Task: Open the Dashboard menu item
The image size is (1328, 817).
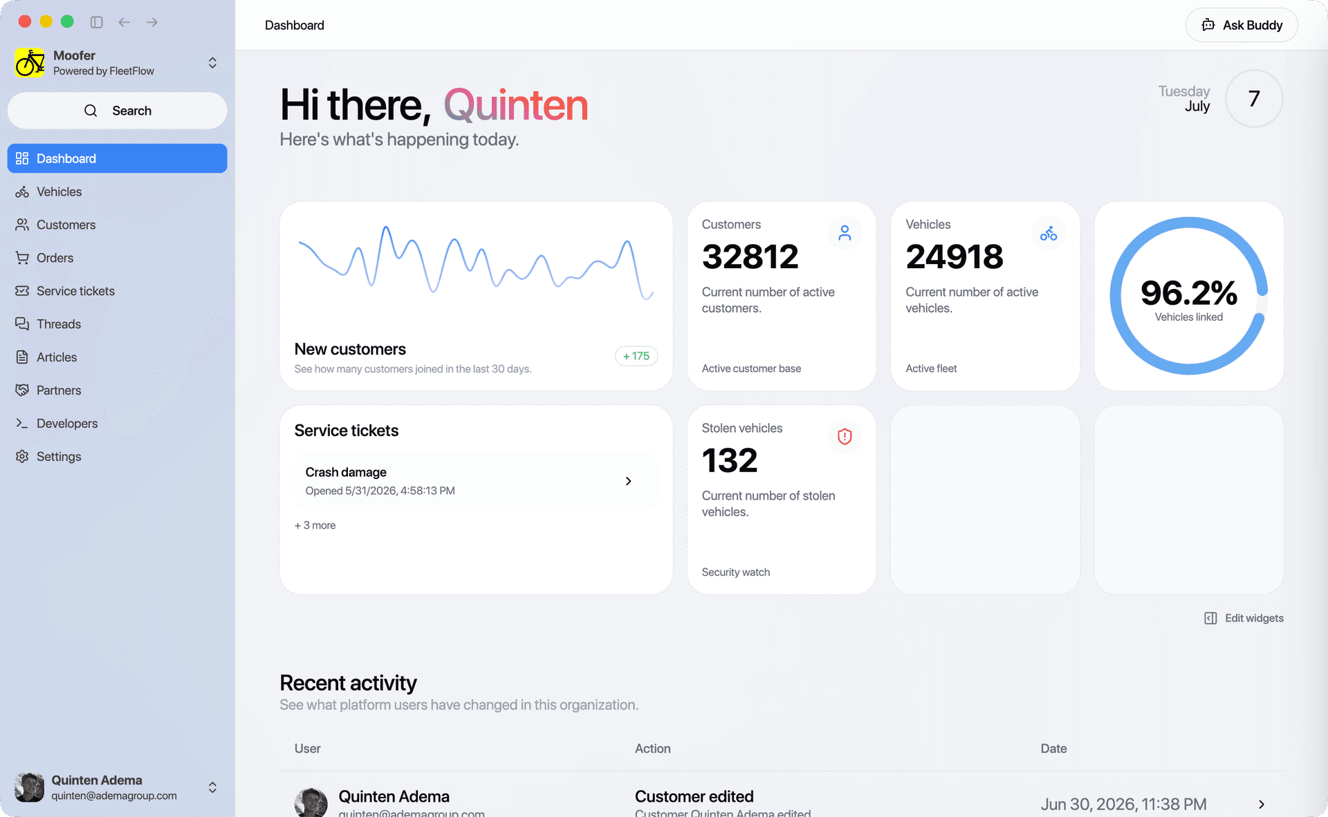Action: pos(117,158)
